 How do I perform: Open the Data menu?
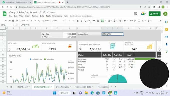point(42,16)
